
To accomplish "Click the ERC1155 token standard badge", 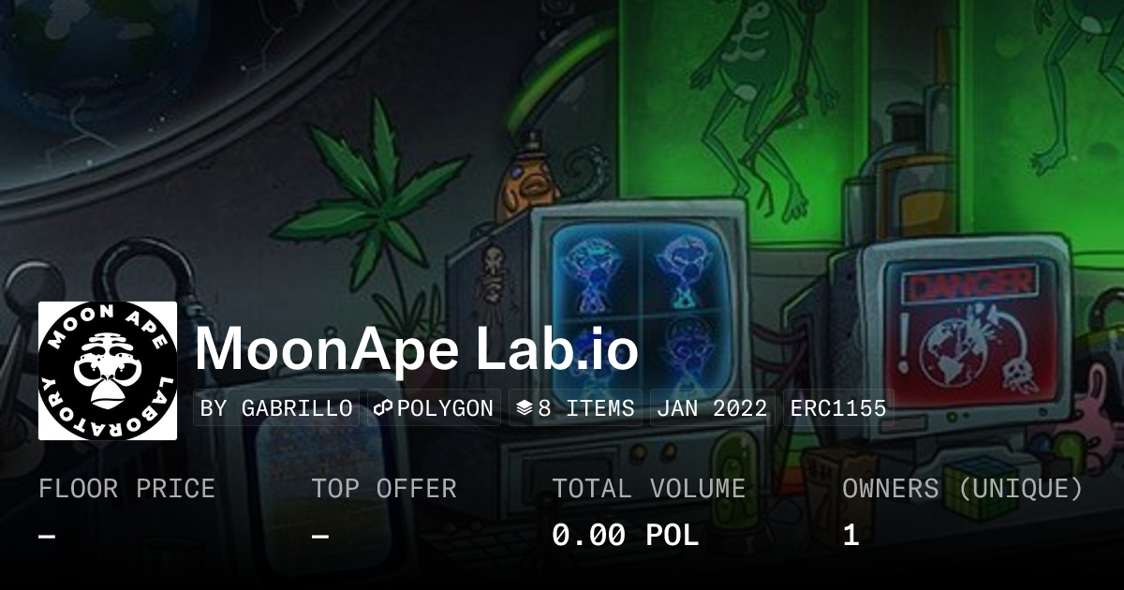I will coord(838,408).
